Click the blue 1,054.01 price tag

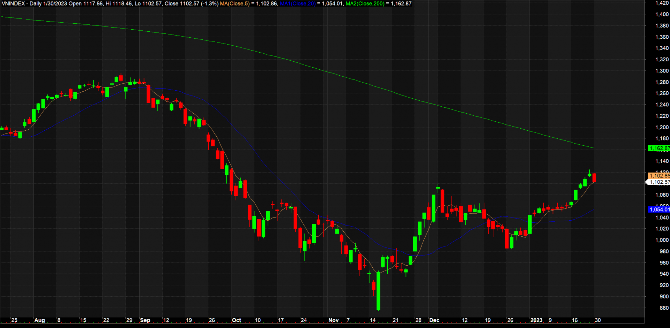(x=659, y=209)
